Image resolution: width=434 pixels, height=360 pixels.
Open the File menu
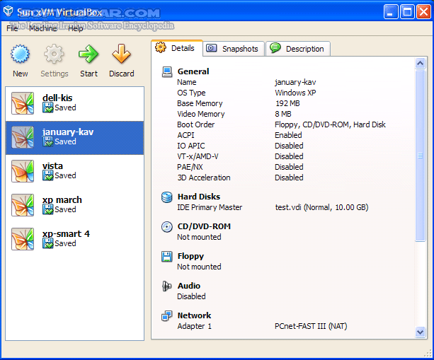click(12, 28)
